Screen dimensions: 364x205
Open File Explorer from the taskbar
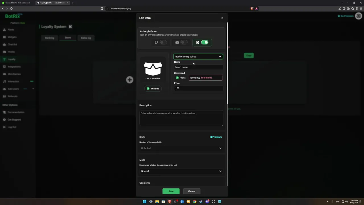157,202
